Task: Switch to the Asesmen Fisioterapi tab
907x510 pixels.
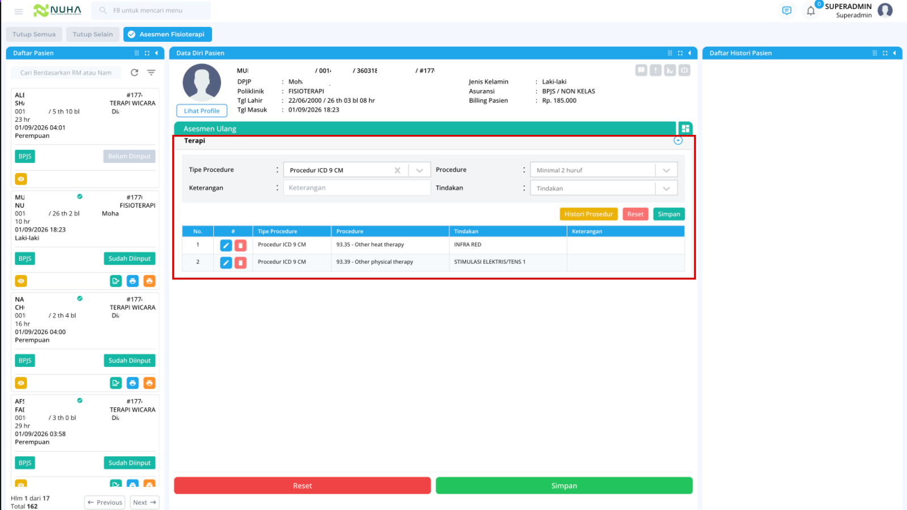Action: pos(168,35)
